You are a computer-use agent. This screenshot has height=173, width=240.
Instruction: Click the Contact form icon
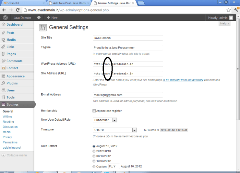[3, 68]
